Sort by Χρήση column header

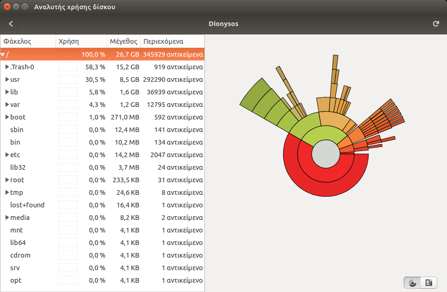coord(81,41)
